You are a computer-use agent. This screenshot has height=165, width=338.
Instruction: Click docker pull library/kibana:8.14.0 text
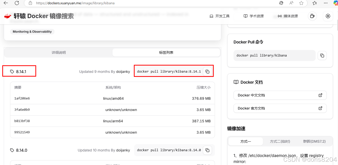tap(169, 150)
